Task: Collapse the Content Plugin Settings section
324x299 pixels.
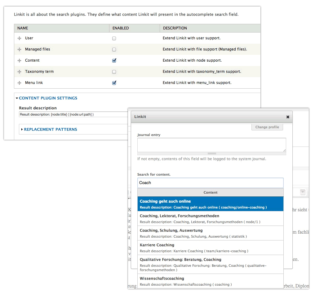Action: point(48,98)
